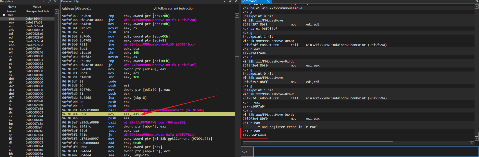The image size is (479, 157).
Task: Select the disassembly line at address 96f9f3a3
Action: click(148, 16)
